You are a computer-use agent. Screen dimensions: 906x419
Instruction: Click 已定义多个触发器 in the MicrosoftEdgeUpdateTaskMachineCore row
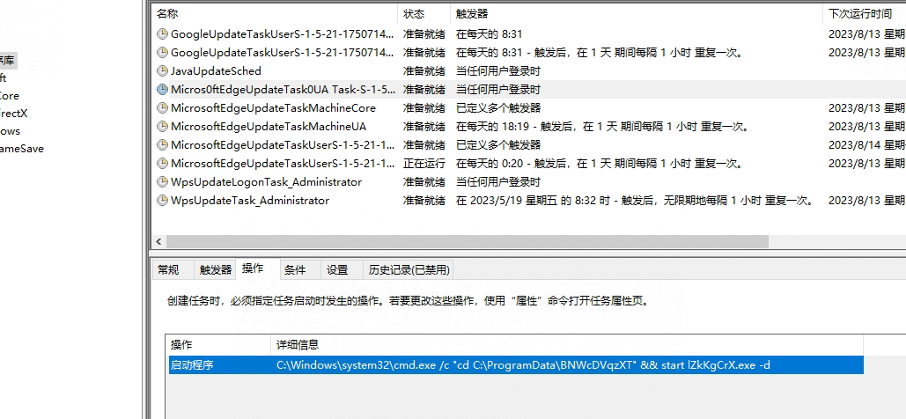[498, 108]
